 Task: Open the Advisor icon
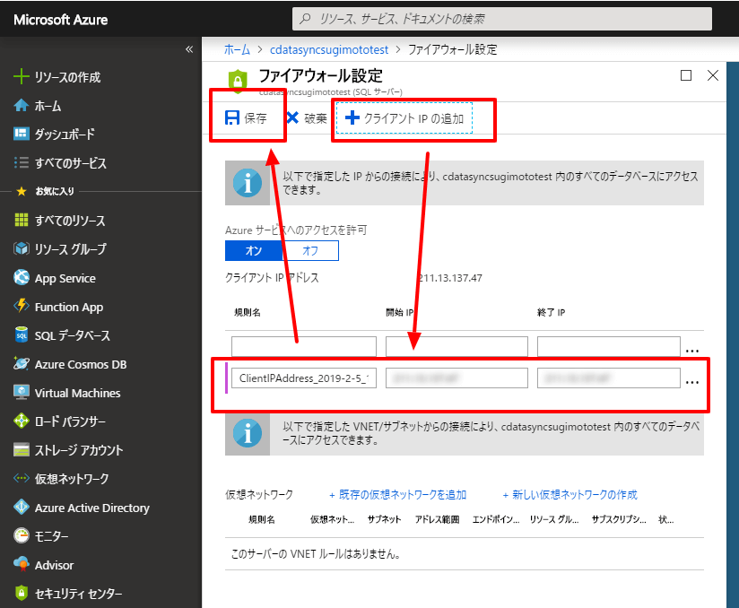(x=21, y=565)
